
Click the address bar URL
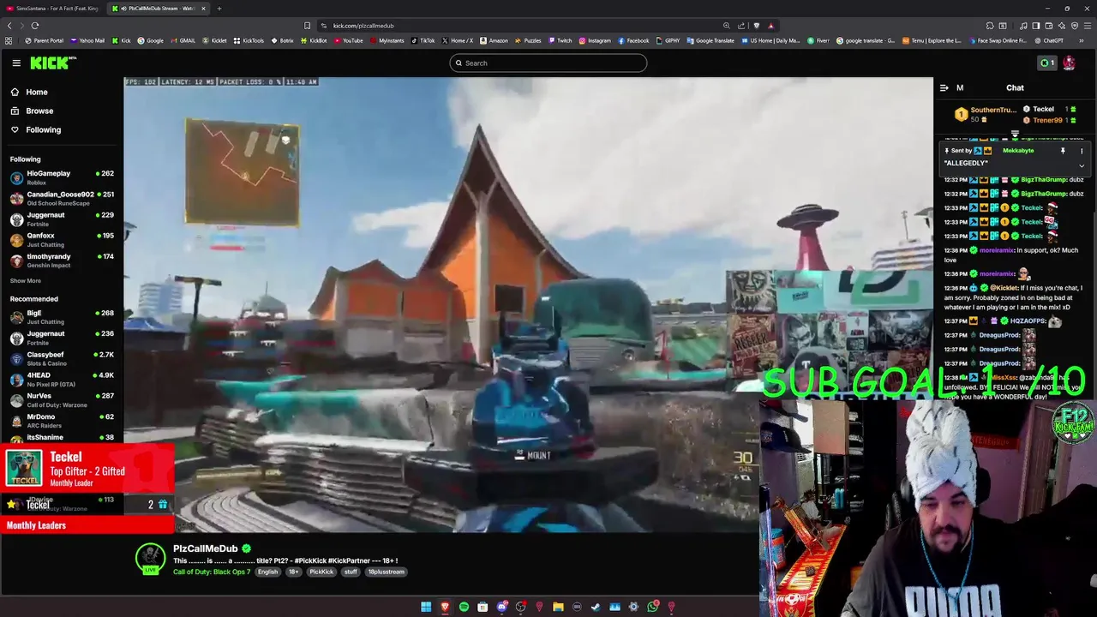tap(363, 26)
